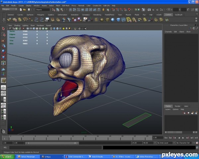199x159 pixels.
Task: Click the His shelf icon
Action: point(85,20)
